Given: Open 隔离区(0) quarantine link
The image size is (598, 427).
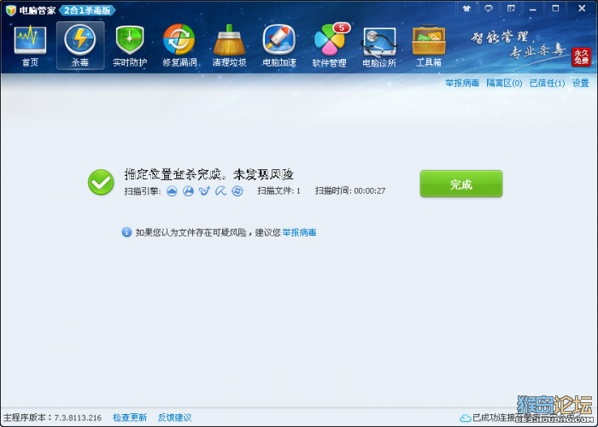Looking at the screenshot, I should pos(504,83).
